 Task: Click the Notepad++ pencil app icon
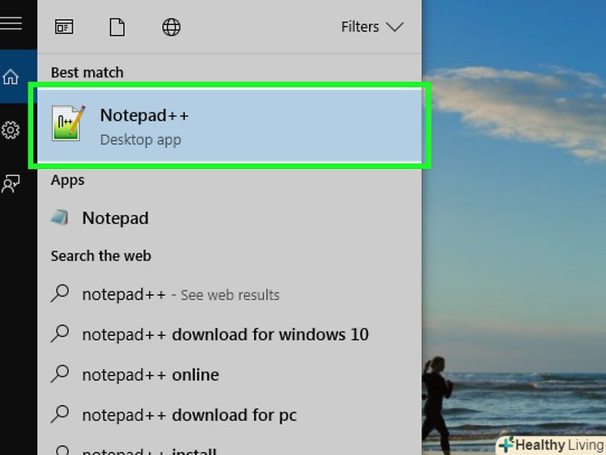point(68,123)
